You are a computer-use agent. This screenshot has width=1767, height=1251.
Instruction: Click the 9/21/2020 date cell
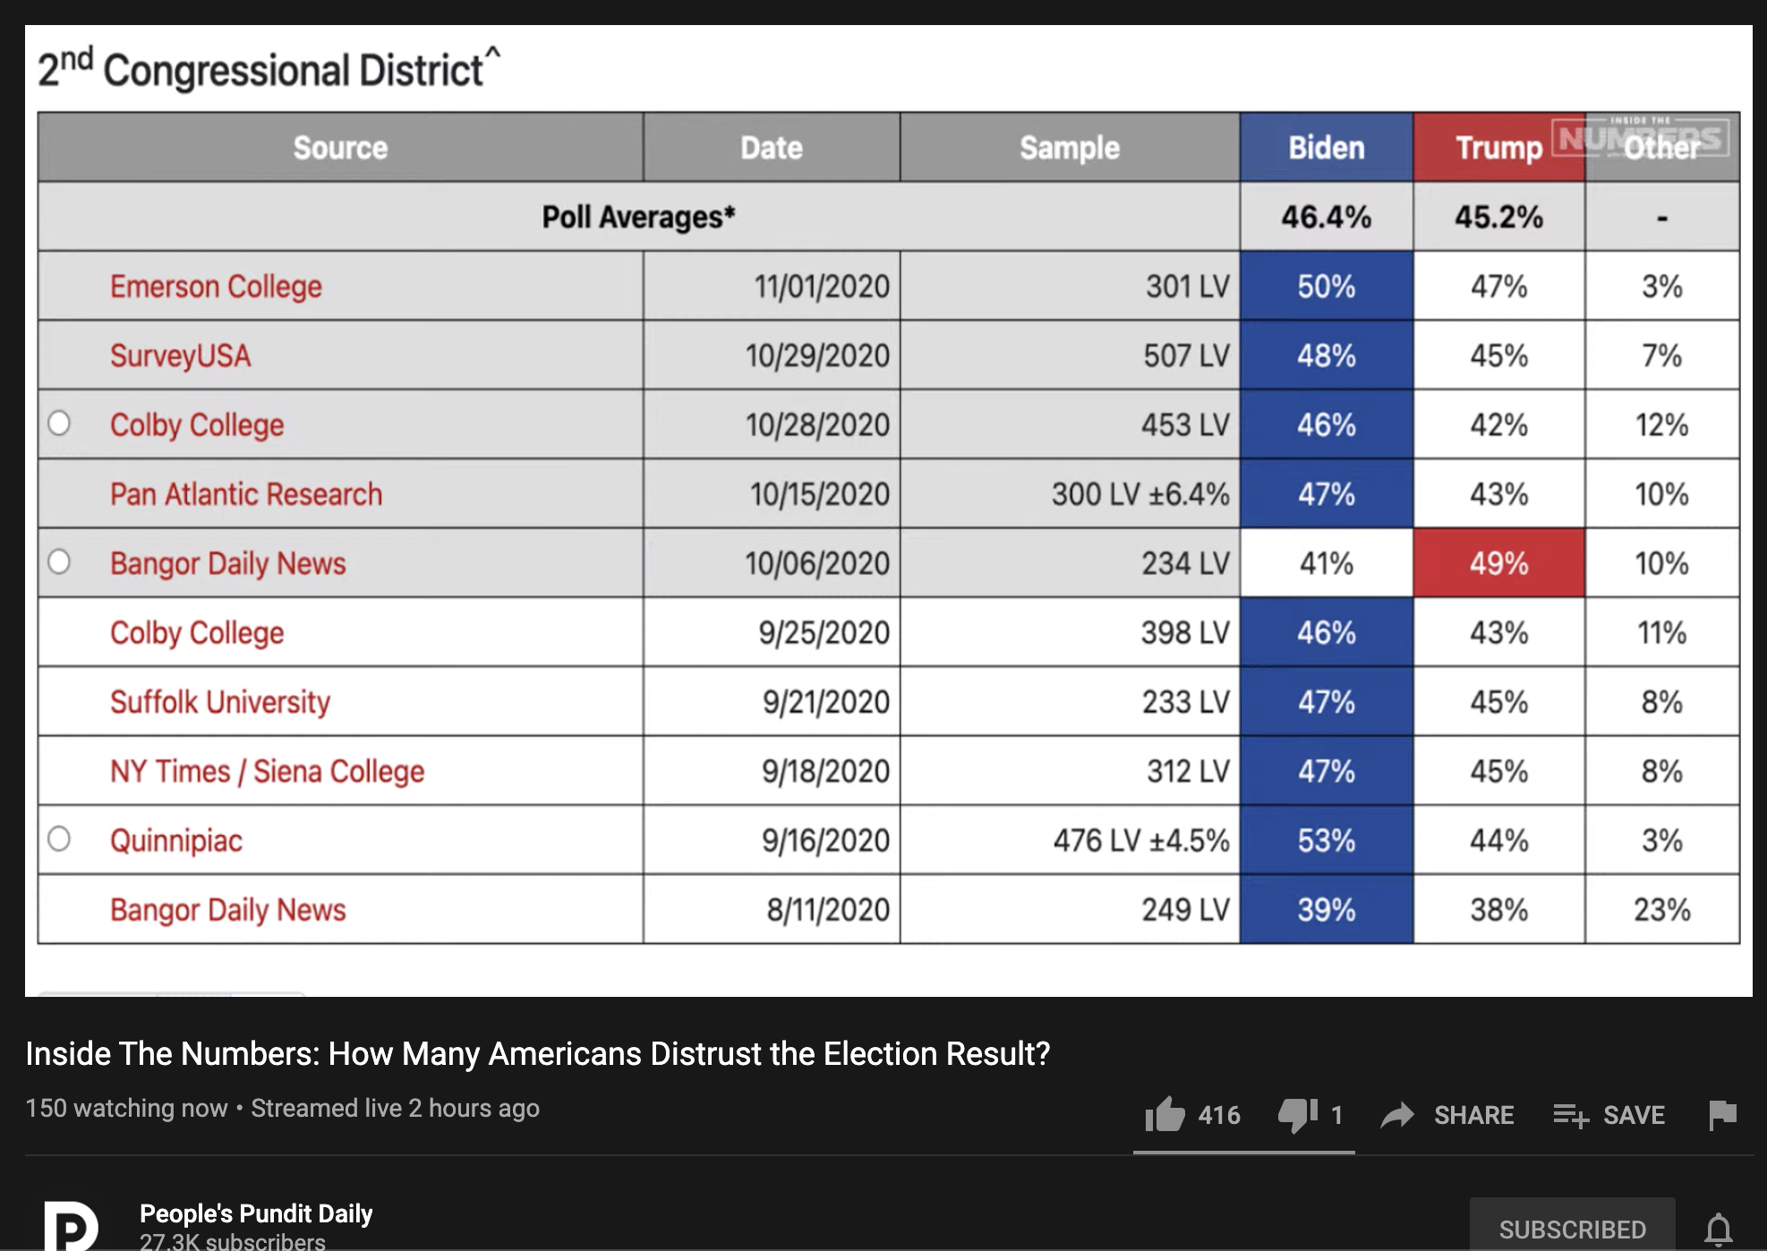772,702
